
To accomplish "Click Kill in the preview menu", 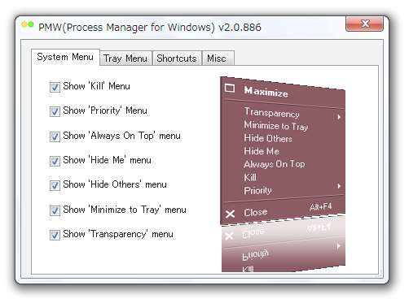I will point(250,177).
